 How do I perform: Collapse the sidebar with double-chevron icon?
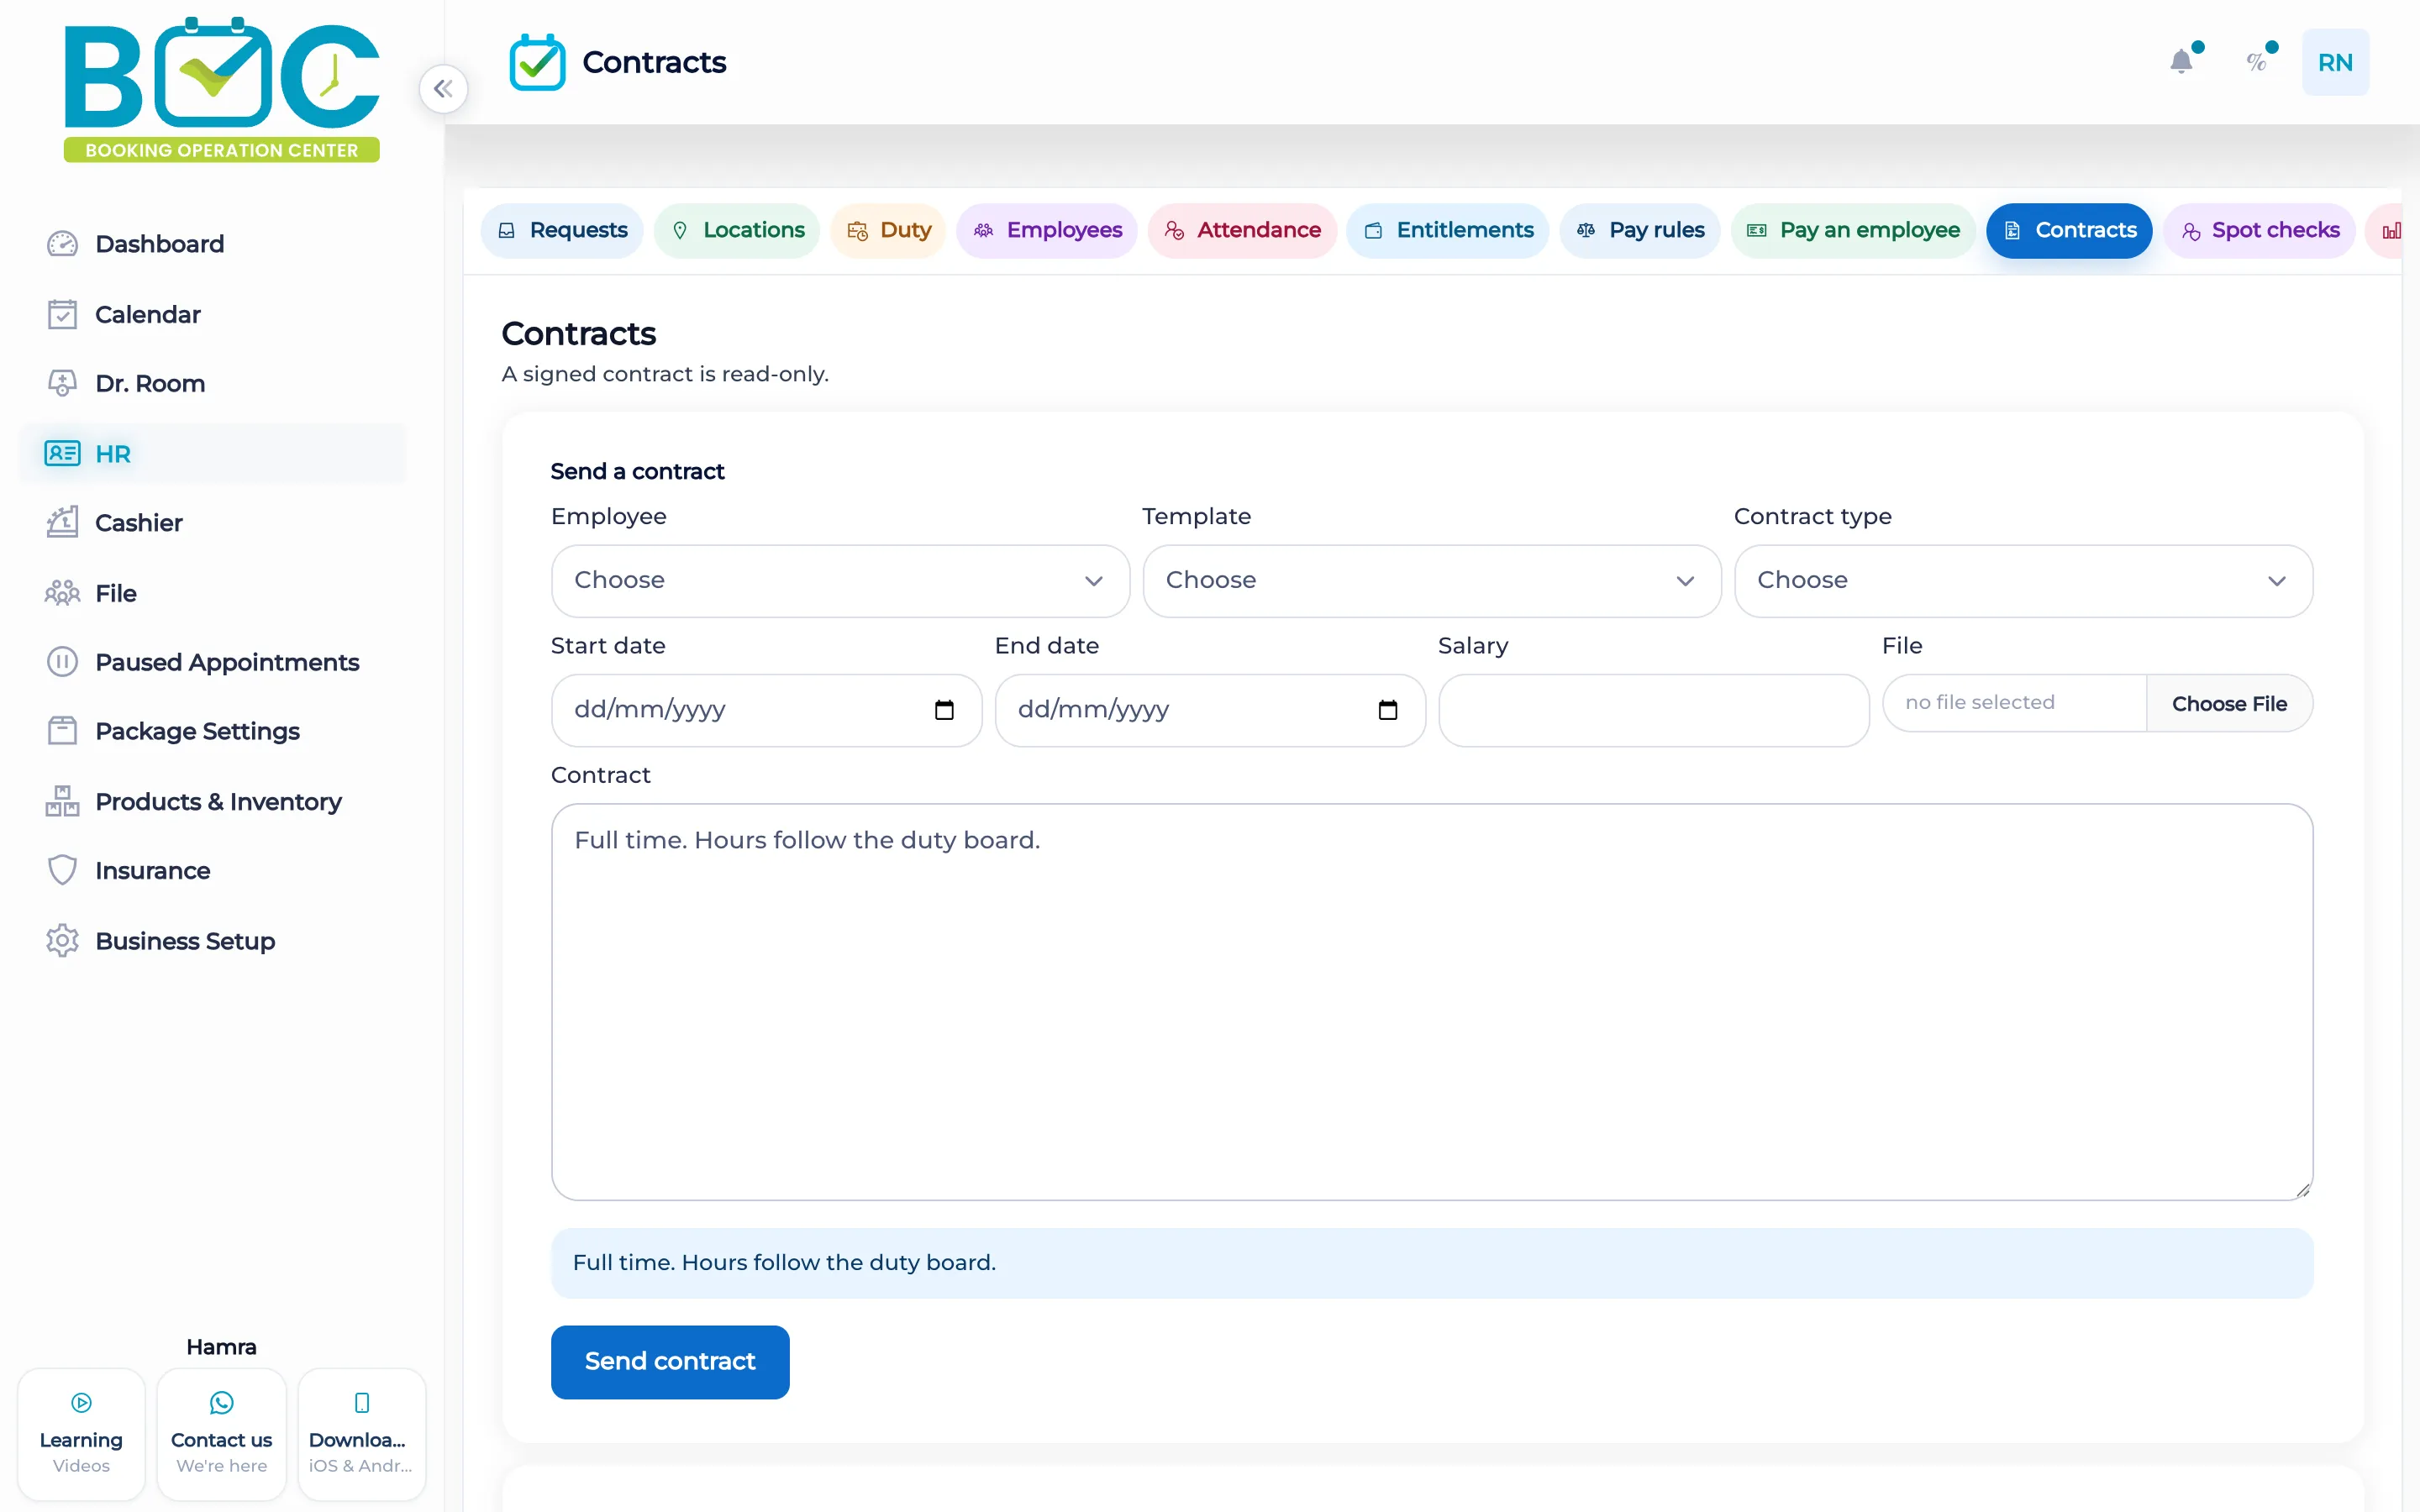[443, 89]
